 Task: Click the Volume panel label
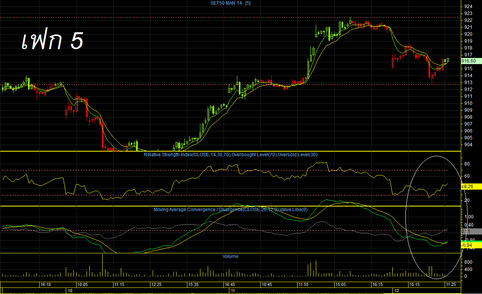(x=230, y=256)
